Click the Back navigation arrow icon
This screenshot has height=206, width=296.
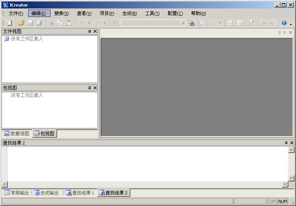(x=263, y=23)
